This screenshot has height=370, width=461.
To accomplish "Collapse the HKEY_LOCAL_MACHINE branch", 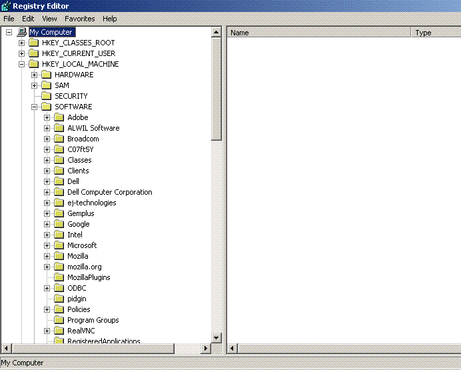I will point(22,64).
